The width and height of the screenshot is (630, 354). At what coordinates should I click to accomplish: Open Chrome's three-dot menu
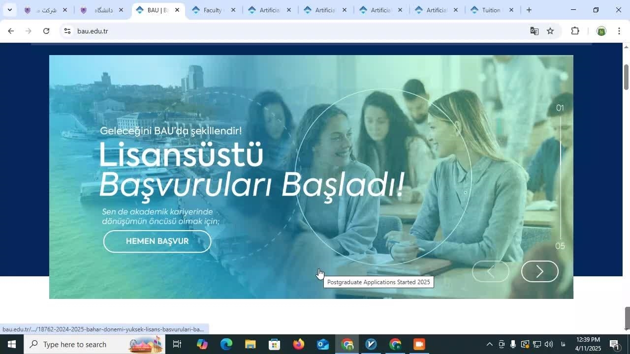[619, 31]
